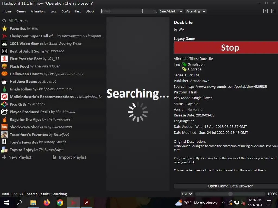This screenshot has height=208, width=278.
Task: Click the Jingle Jollies tree icon
Action: (x=4, y=89)
